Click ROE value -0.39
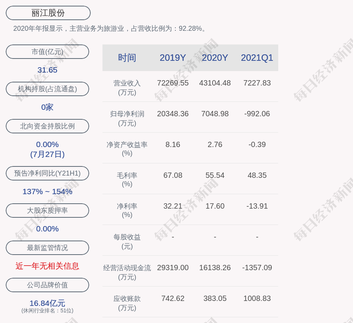 [257, 144]
